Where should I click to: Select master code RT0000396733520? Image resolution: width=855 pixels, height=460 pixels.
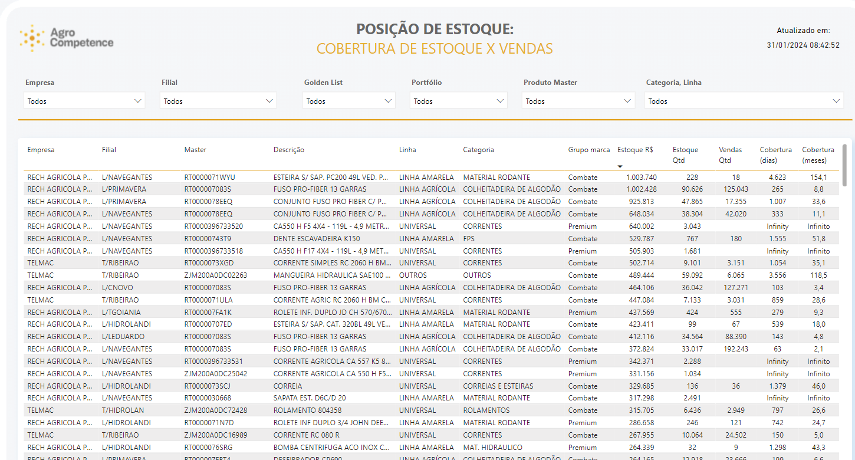[213, 226]
